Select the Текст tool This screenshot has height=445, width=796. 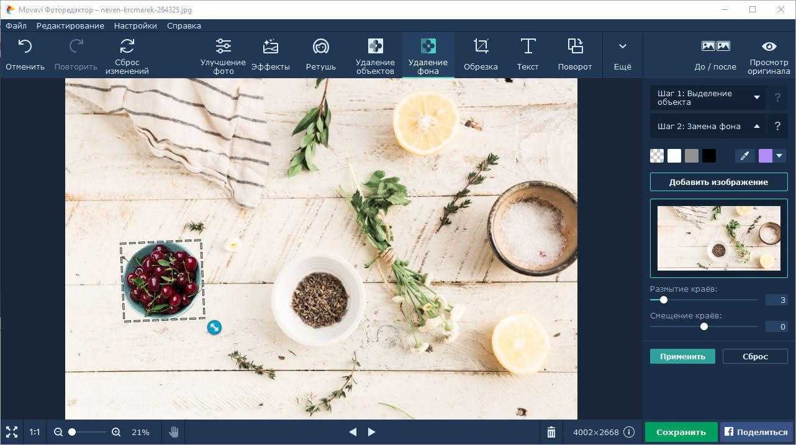click(528, 47)
